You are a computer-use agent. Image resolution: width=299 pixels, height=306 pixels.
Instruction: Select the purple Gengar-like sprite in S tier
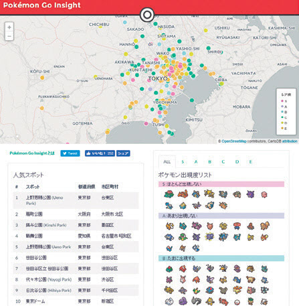(x=250, y=194)
